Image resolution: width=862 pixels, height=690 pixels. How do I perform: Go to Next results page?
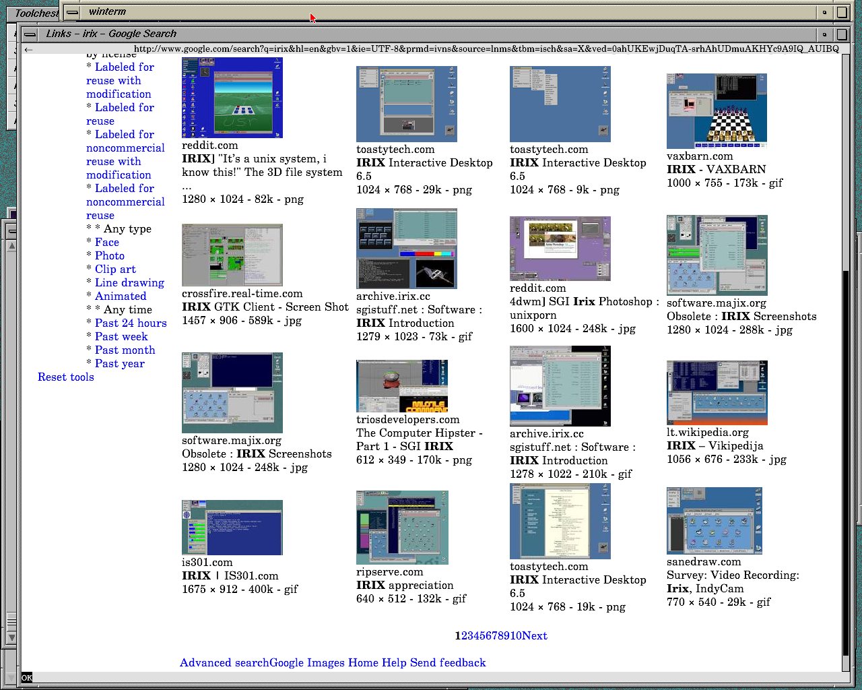pos(535,636)
